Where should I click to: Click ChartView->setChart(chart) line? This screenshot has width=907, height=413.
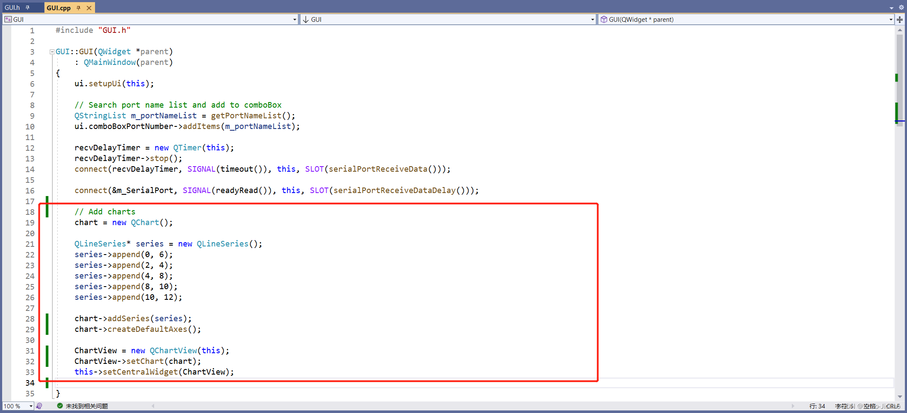tap(138, 361)
